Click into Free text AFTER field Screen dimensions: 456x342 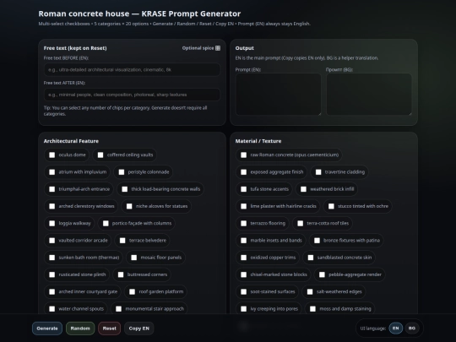click(x=132, y=95)
